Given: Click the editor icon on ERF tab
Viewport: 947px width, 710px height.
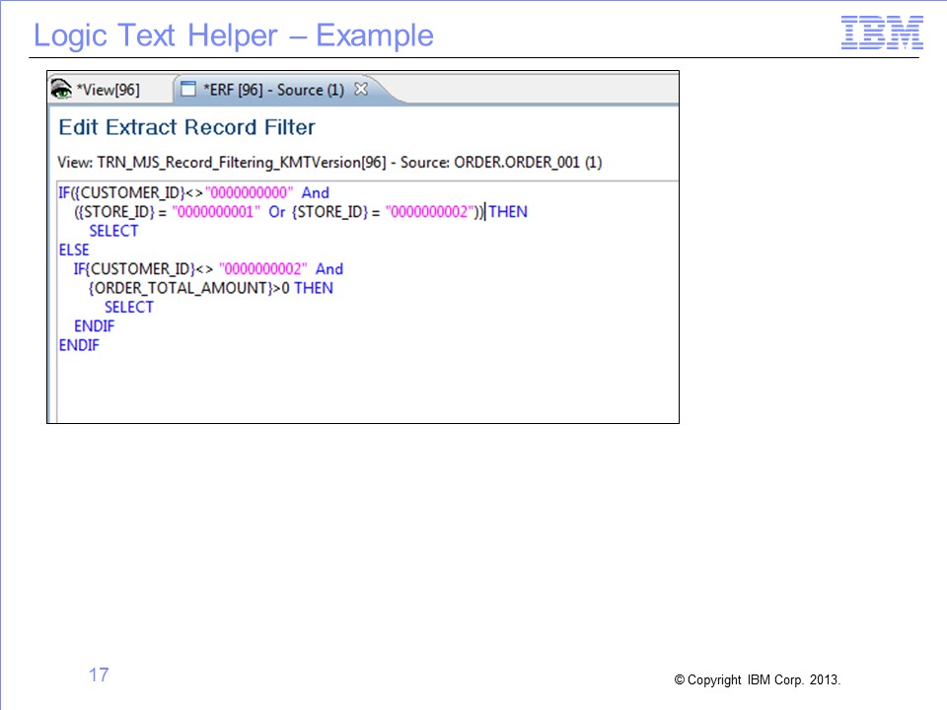Looking at the screenshot, I should point(188,89).
